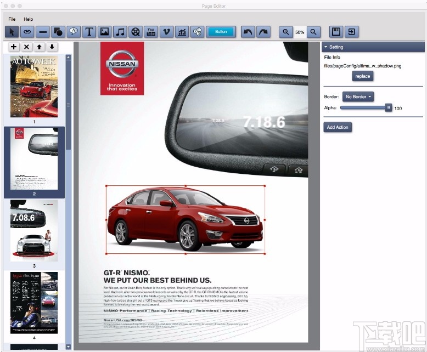The width and height of the screenshot is (427, 352).
Task: Click the 50% zoom level field
Action: pyautogui.click(x=300, y=32)
